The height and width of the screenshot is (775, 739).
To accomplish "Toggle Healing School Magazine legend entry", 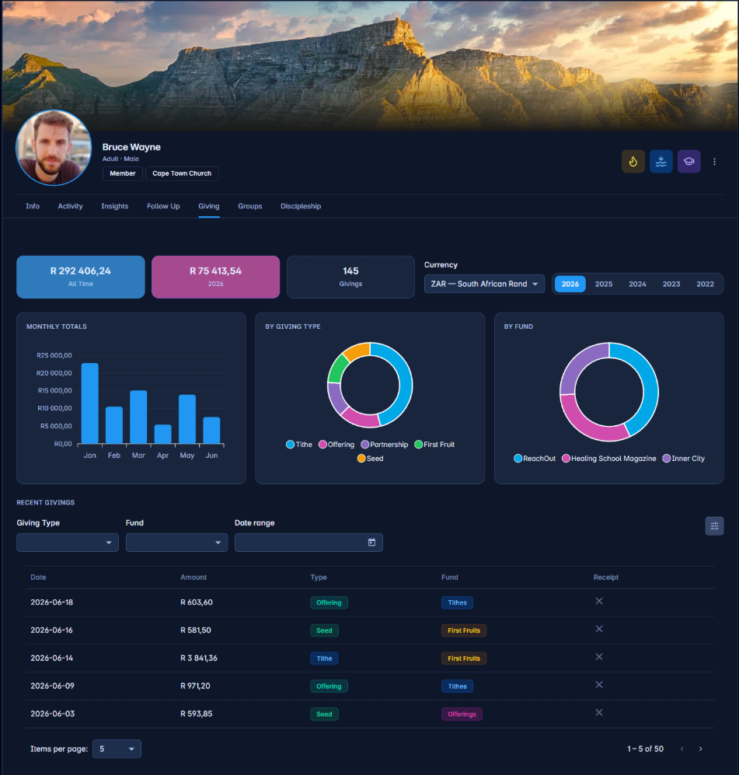I will click(609, 458).
